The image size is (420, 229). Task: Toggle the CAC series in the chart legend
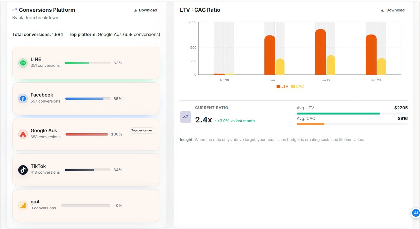tap(298, 86)
